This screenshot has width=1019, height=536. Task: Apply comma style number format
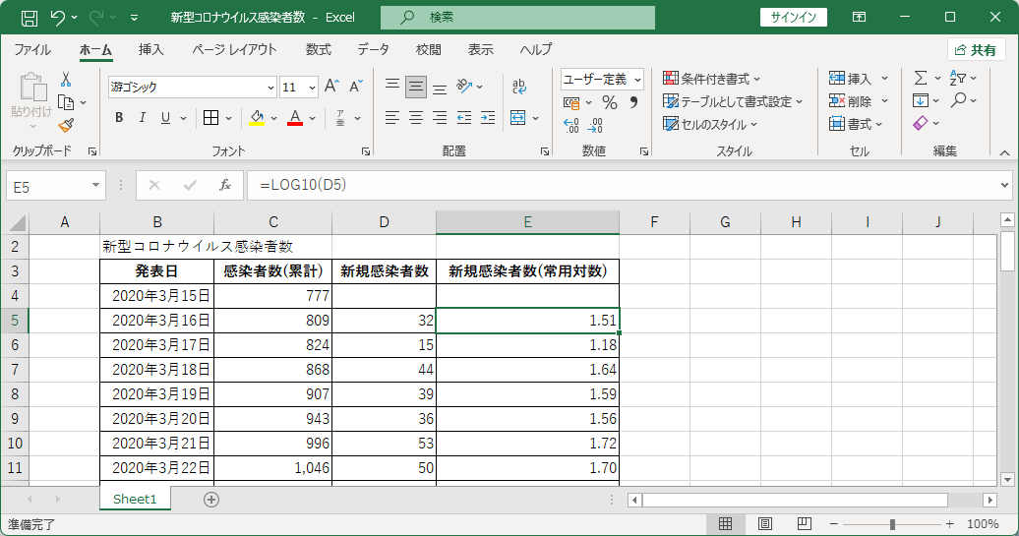point(633,102)
